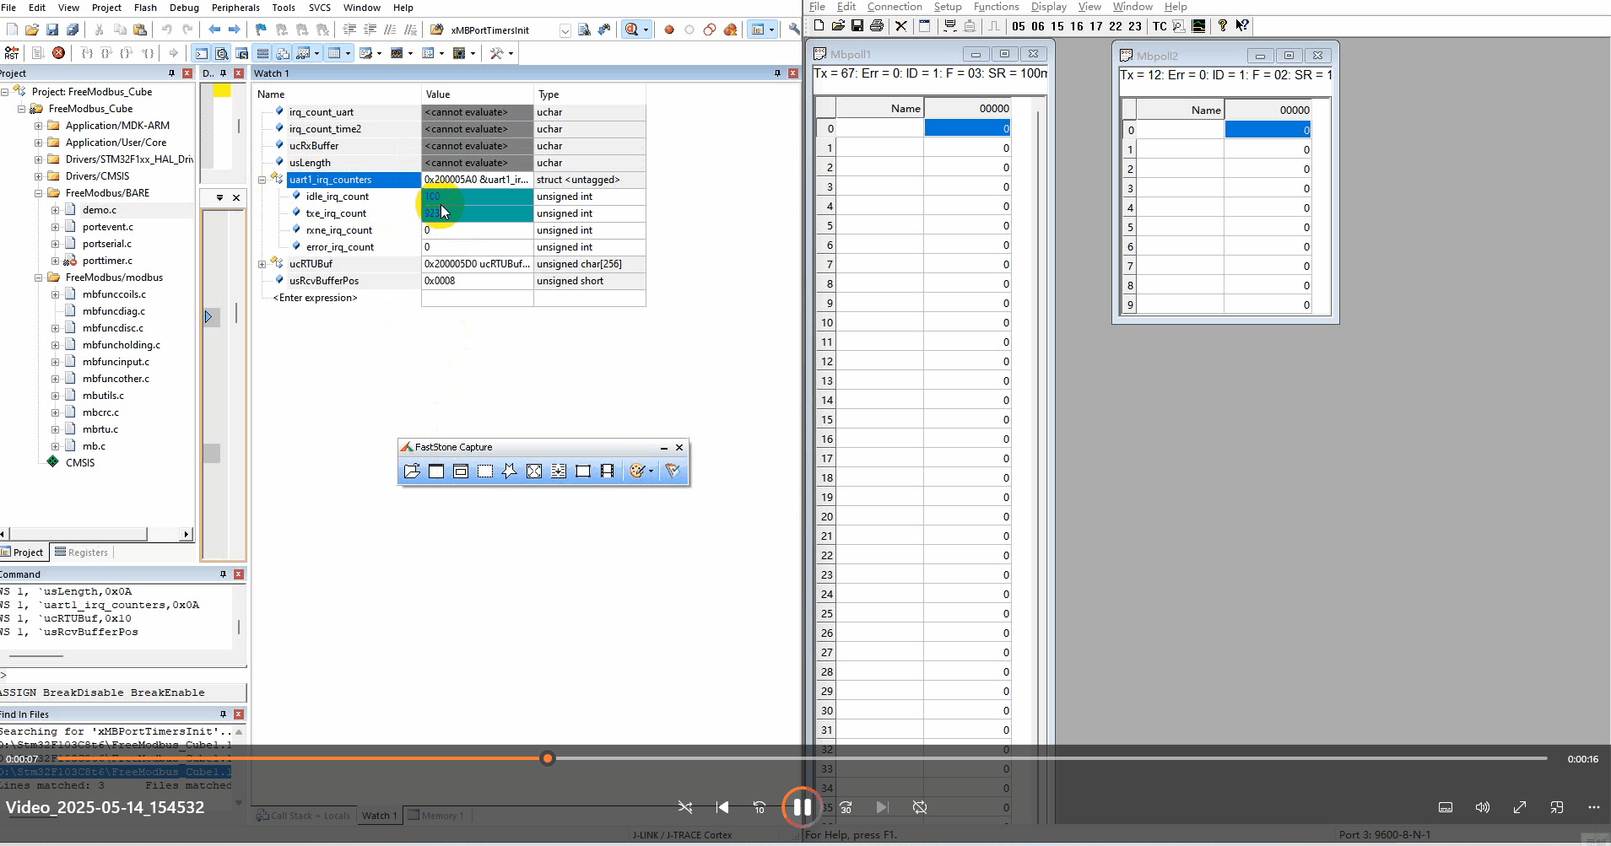Click New document icon in Modbus Poll
The image size is (1611, 846).
(x=819, y=26)
